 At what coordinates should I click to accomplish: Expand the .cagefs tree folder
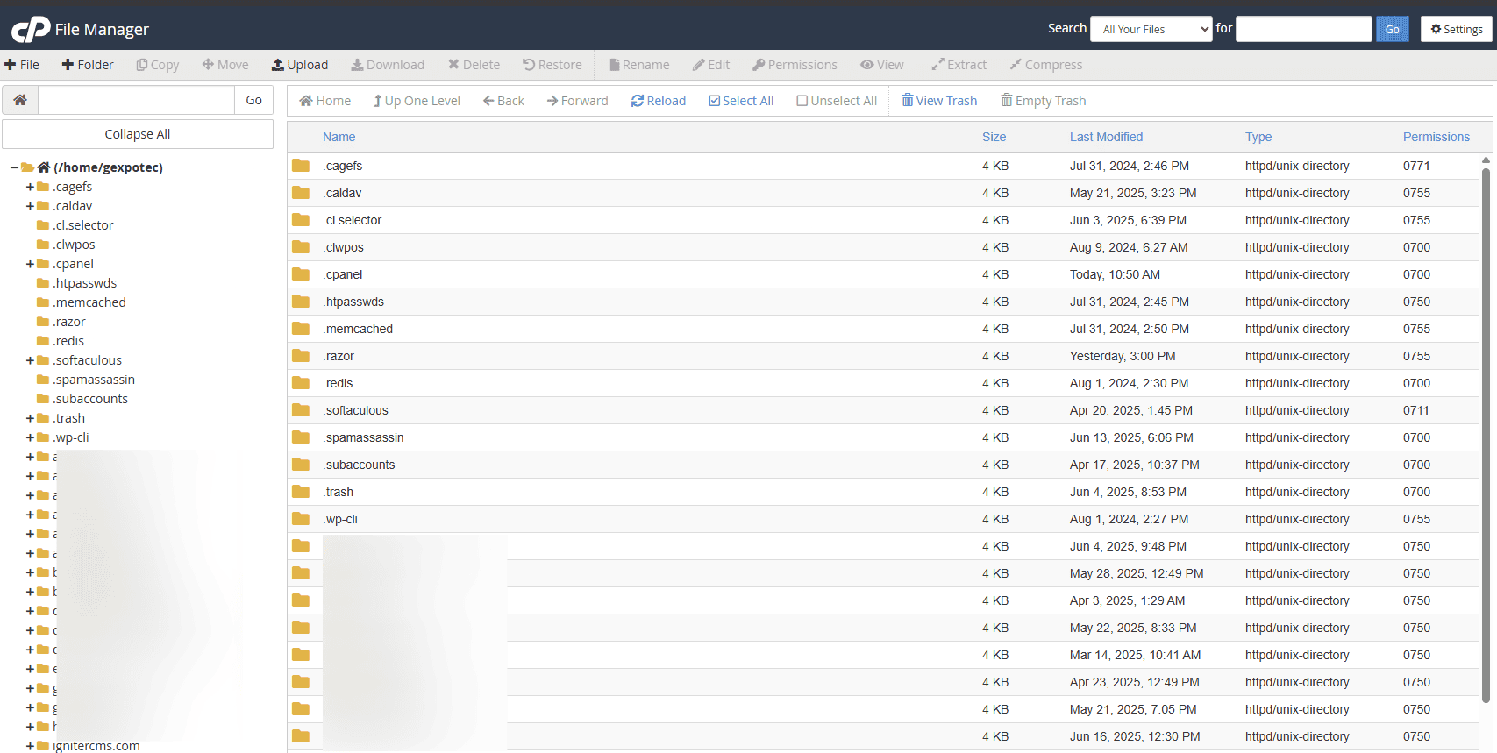coord(30,187)
